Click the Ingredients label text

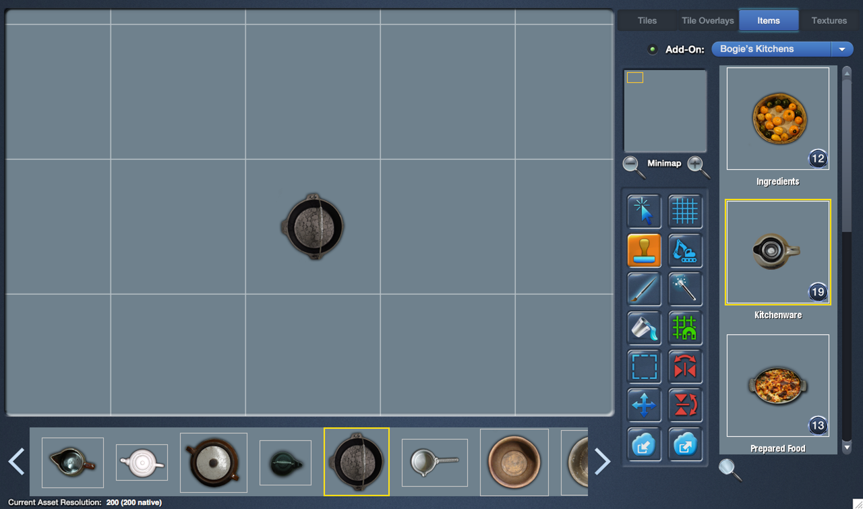(778, 181)
